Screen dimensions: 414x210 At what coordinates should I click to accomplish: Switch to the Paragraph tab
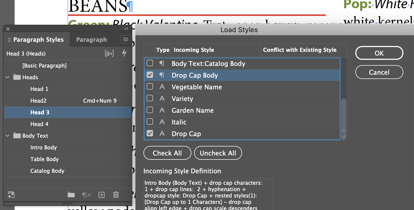click(x=91, y=40)
